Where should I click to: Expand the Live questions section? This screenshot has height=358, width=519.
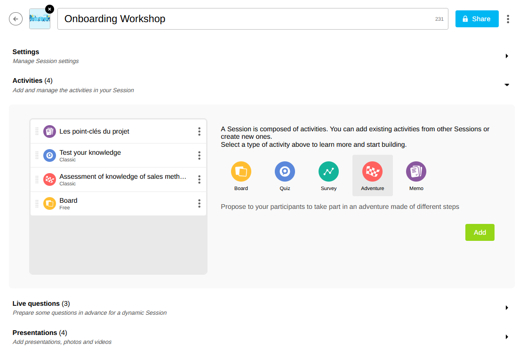click(x=507, y=308)
